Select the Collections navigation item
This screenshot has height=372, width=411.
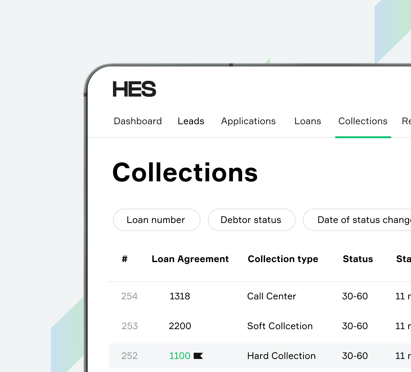(x=363, y=121)
